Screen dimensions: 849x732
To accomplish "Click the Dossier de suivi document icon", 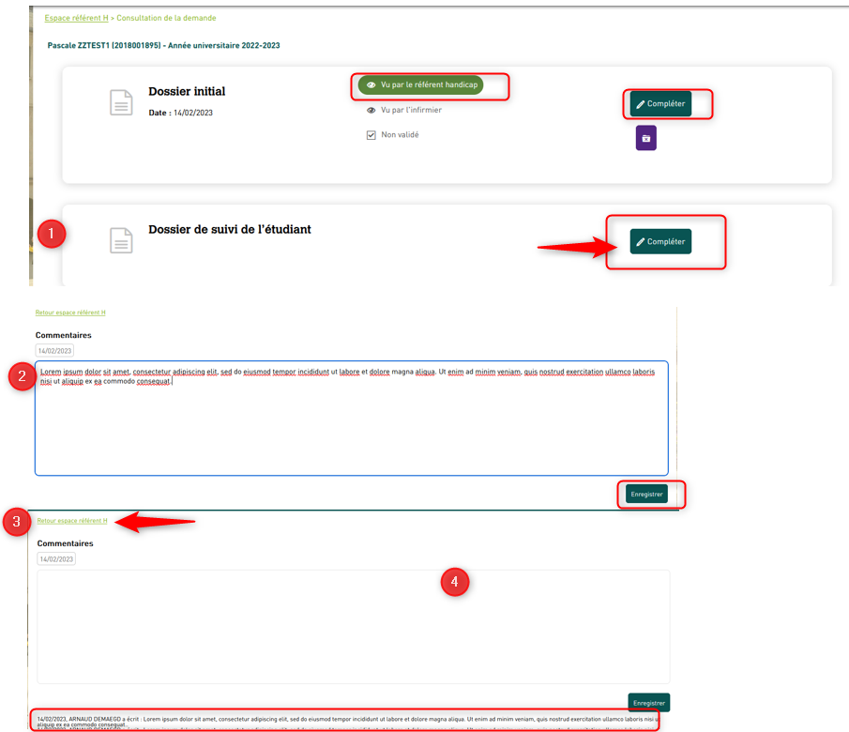I will (121, 241).
